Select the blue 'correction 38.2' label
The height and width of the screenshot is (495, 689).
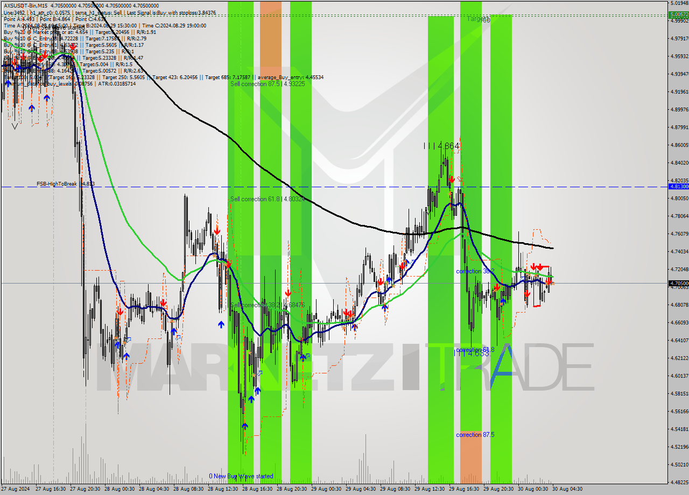coord(475,271)
